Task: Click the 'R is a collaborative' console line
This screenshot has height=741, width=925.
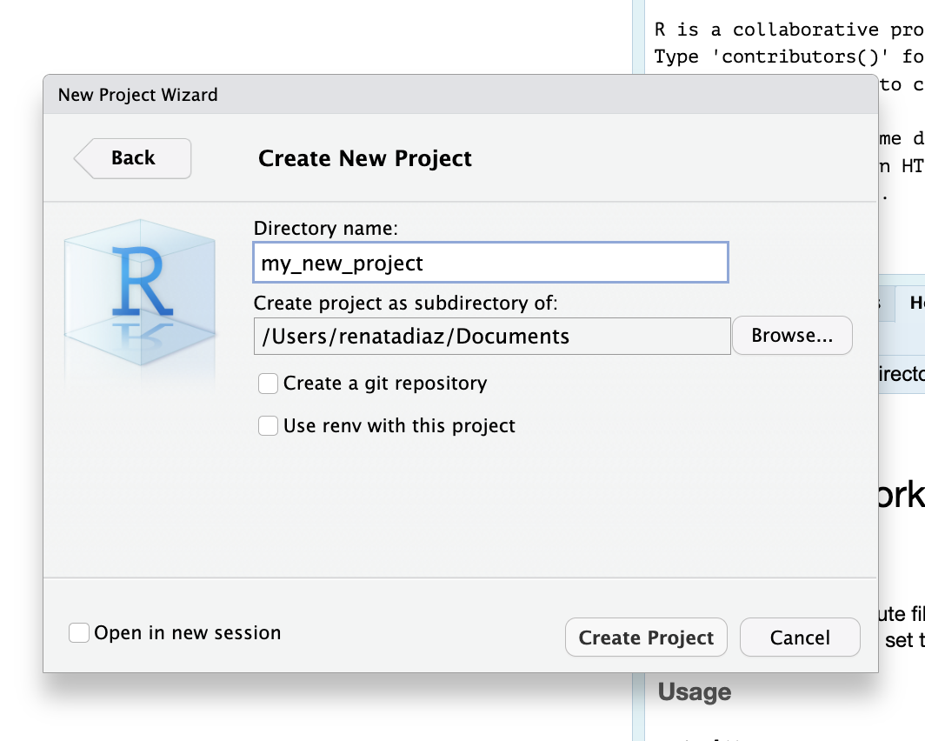Action: [767, 30]
